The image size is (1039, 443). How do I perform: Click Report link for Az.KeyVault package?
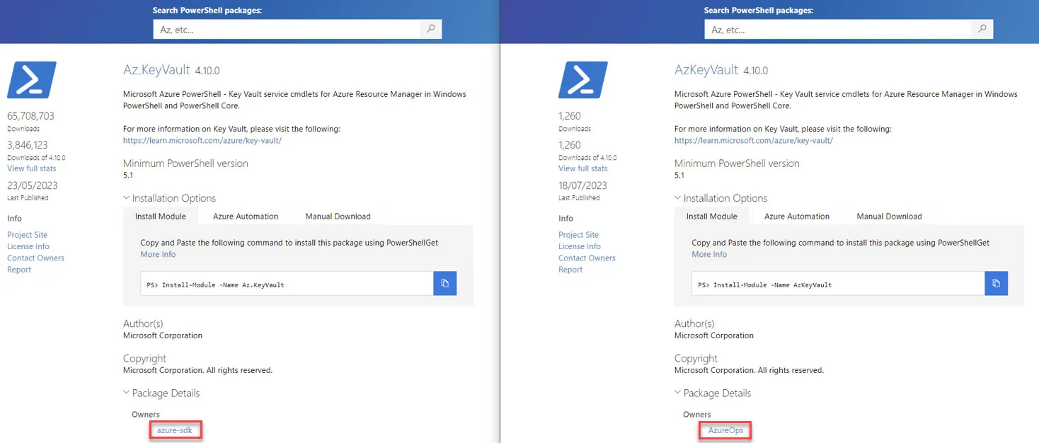(19, 270)
